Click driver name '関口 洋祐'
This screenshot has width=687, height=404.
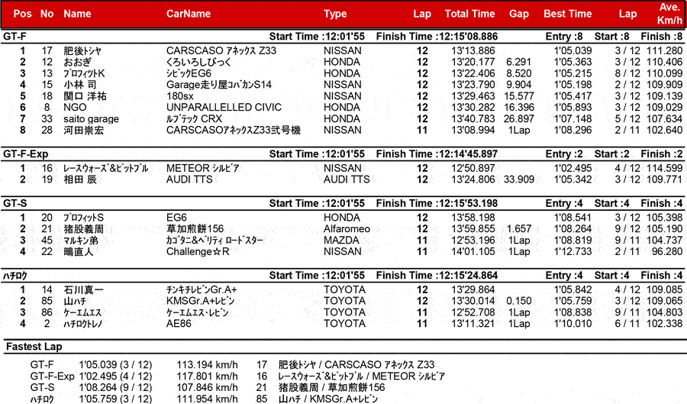coord(85,96)
